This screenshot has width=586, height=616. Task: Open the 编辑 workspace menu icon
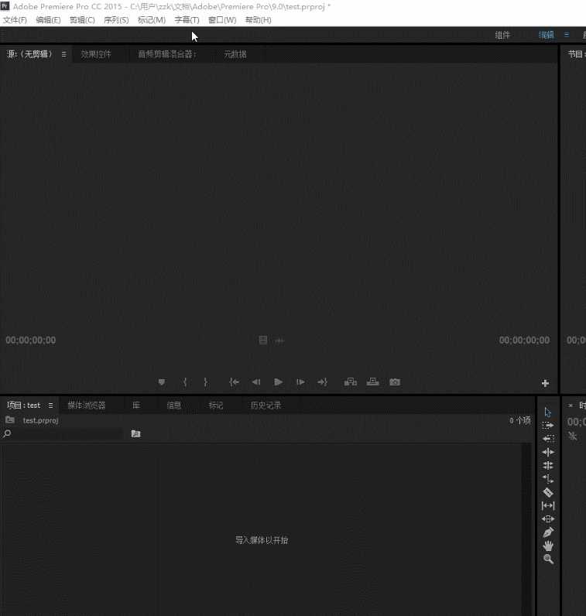pos(567,35)
